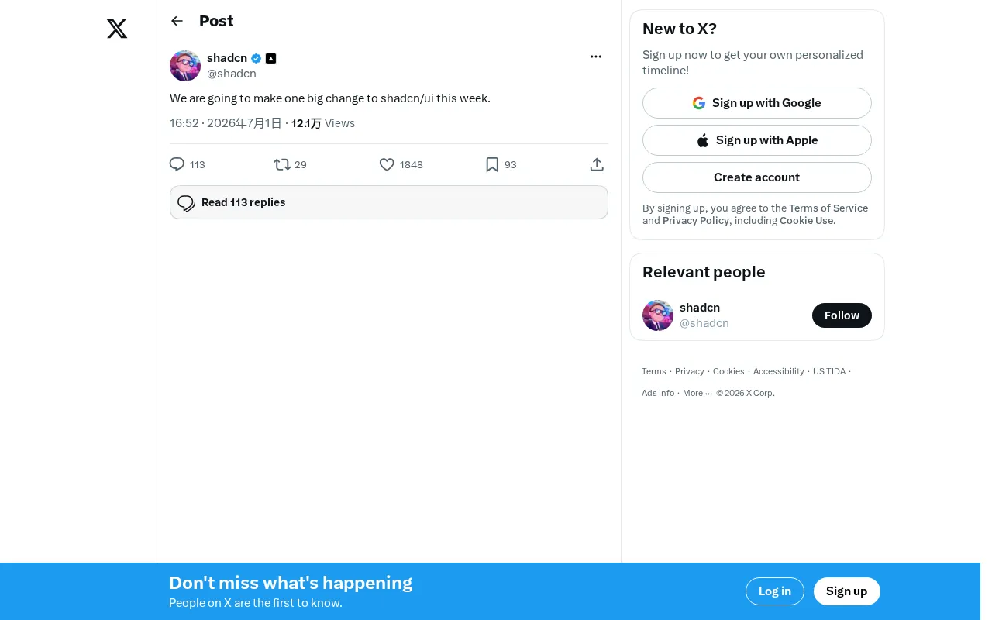Open the Accessibility footer link

779,371
